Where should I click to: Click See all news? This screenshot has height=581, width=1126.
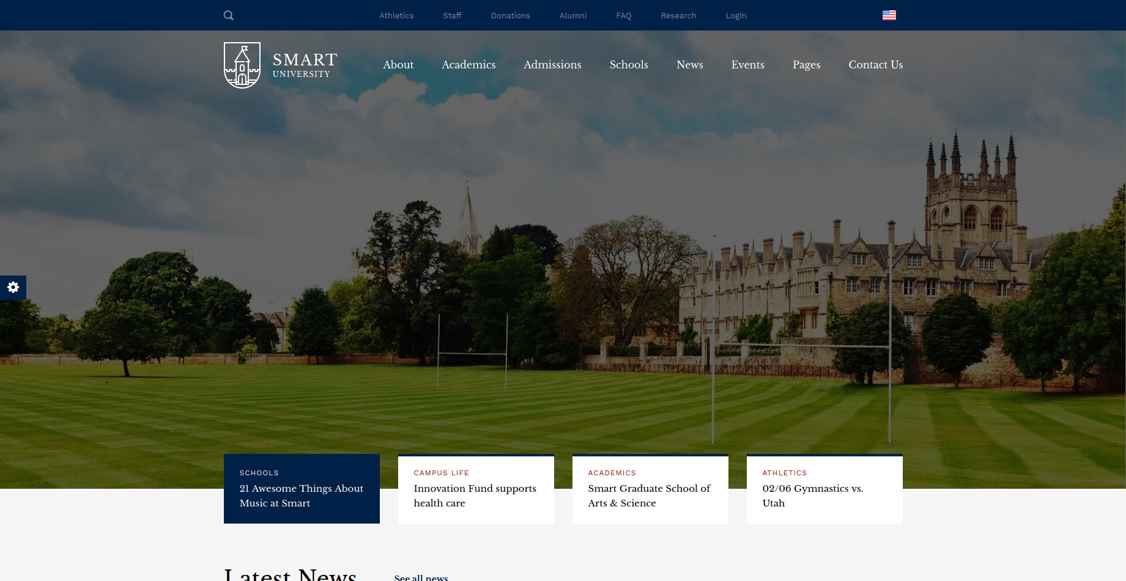420,577
